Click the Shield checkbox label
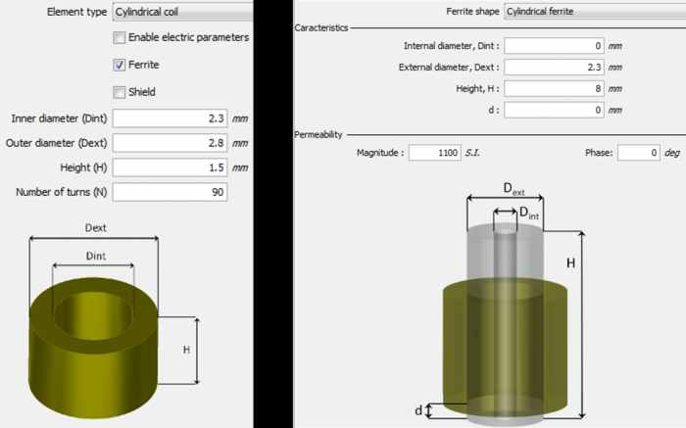Screen dimensions: 686x428 point(142,92)
